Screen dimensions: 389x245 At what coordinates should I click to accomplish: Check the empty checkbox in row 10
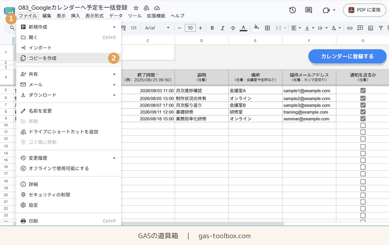pos(363,125)
